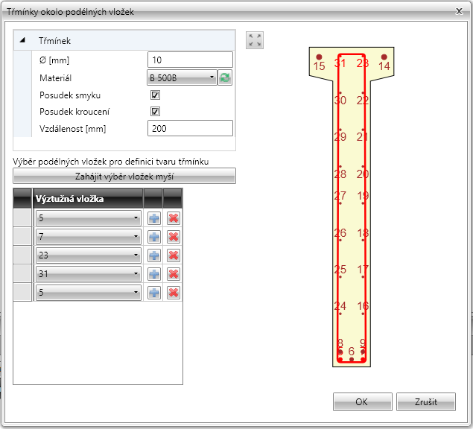Viewport: 473px width, 429px height.
Task: Add a row after the last bar 5 entry
Action: pos(154,293)
